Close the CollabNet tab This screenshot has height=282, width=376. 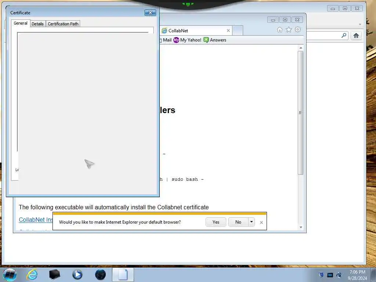pos(228,30)
